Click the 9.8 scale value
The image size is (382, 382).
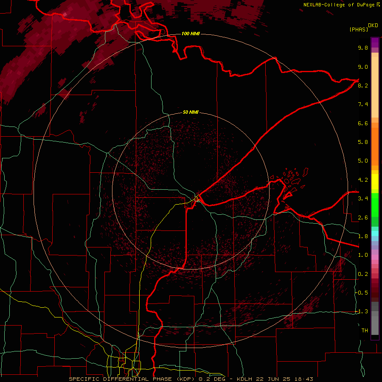point(363,48)
